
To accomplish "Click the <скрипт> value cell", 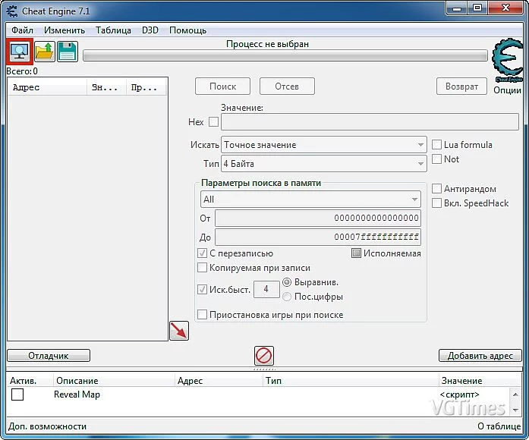I will coord(459,394).
